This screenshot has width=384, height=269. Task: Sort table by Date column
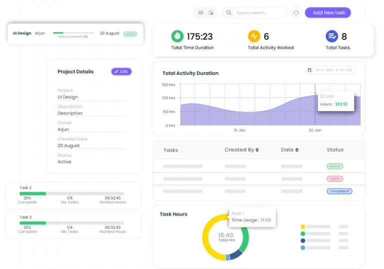tap(296, 150)
